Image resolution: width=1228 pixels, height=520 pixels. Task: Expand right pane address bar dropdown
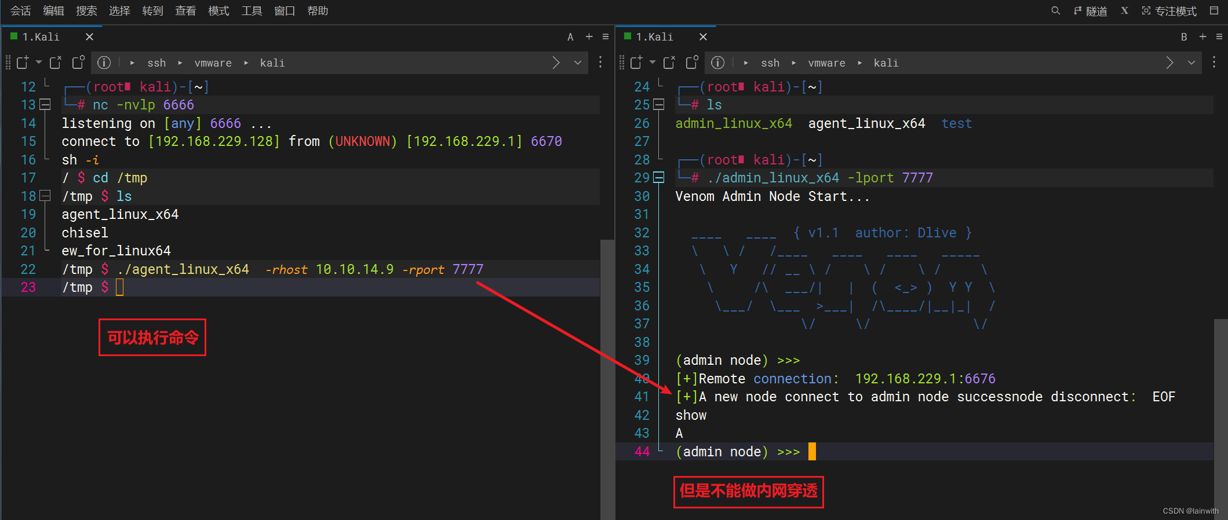(1191, 63)
